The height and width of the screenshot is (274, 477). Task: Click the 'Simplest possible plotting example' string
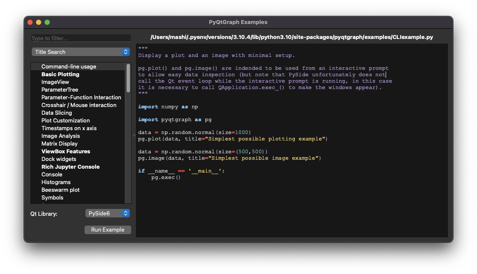coord(265,139)
